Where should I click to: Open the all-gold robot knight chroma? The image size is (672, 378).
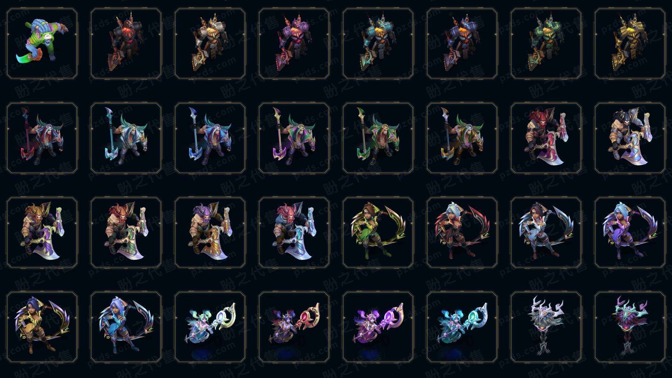630,44
